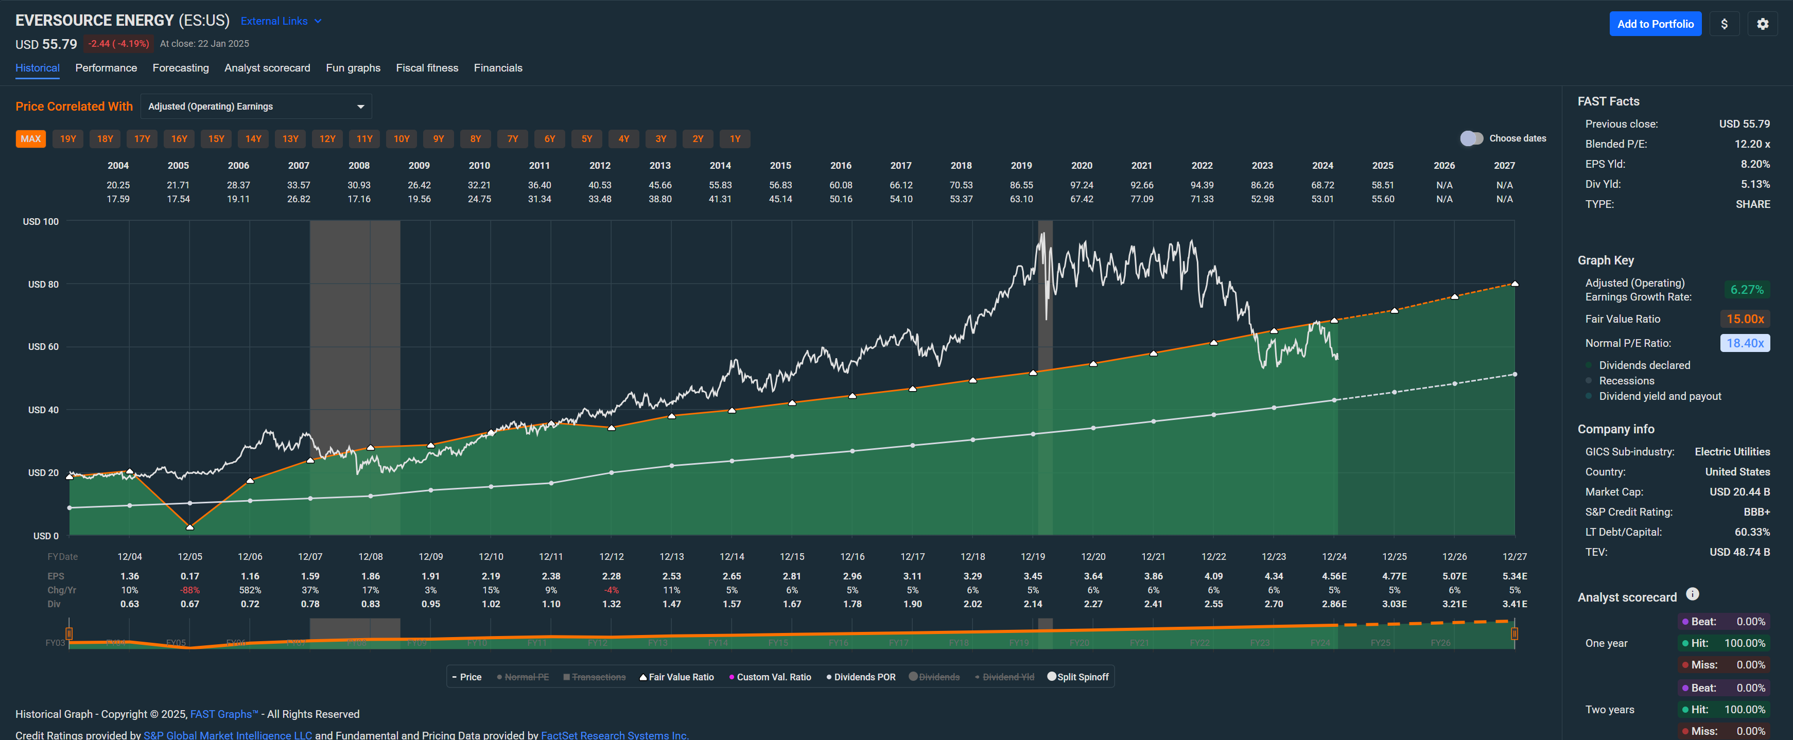This screenshot has height=740, width=1793.
Task: Open Adjusted (Operating) Earnings dropdown
Action: [256, 107]
